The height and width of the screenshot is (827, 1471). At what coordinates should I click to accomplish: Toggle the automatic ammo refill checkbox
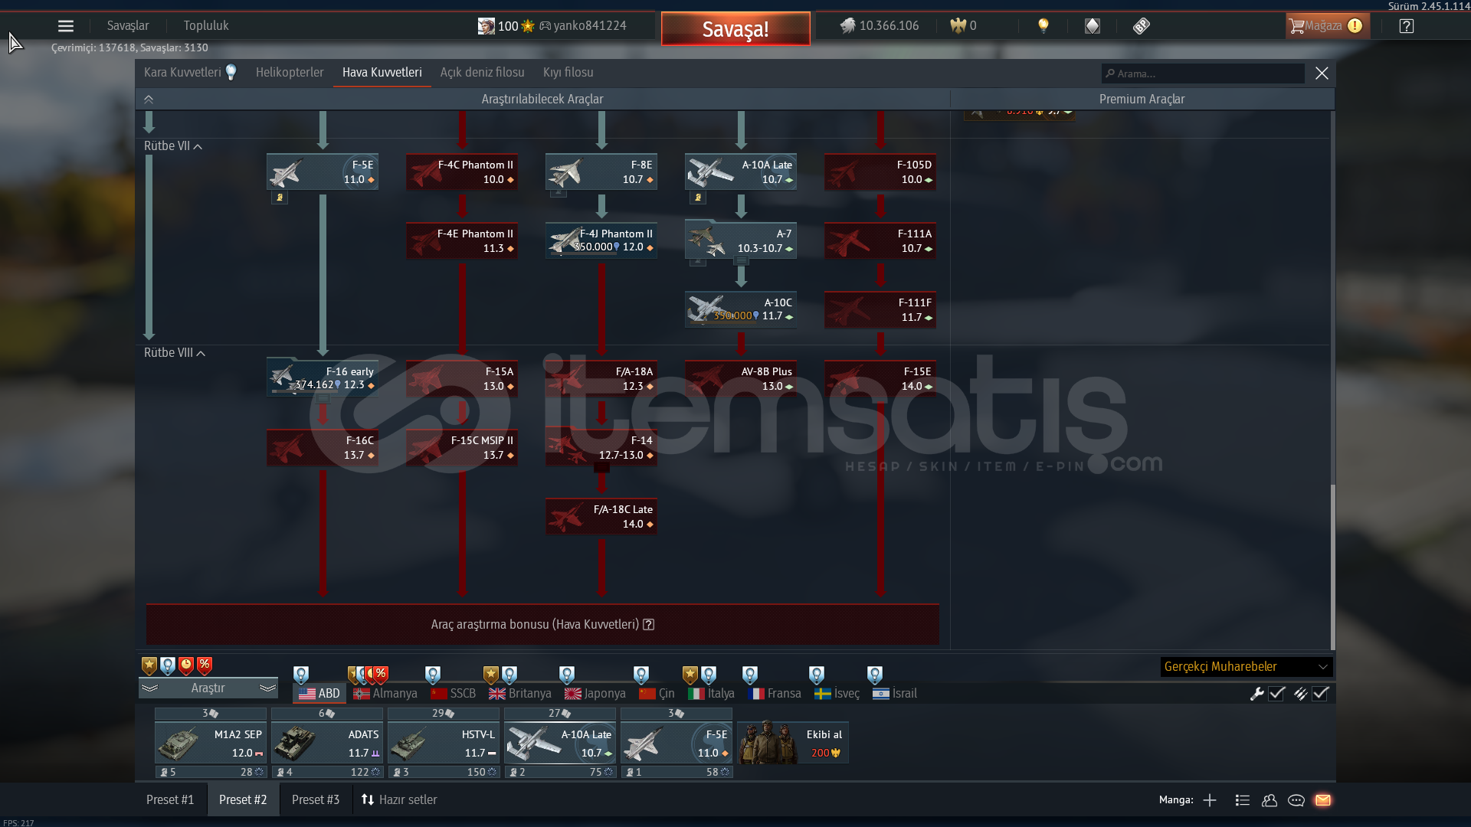pyautogui.click(x=1321, y=694)
